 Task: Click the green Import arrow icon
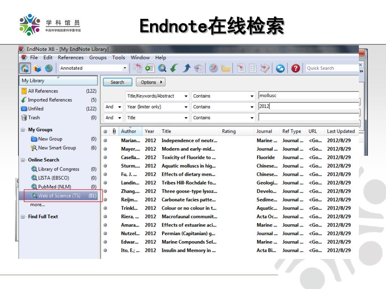[174, 68]
